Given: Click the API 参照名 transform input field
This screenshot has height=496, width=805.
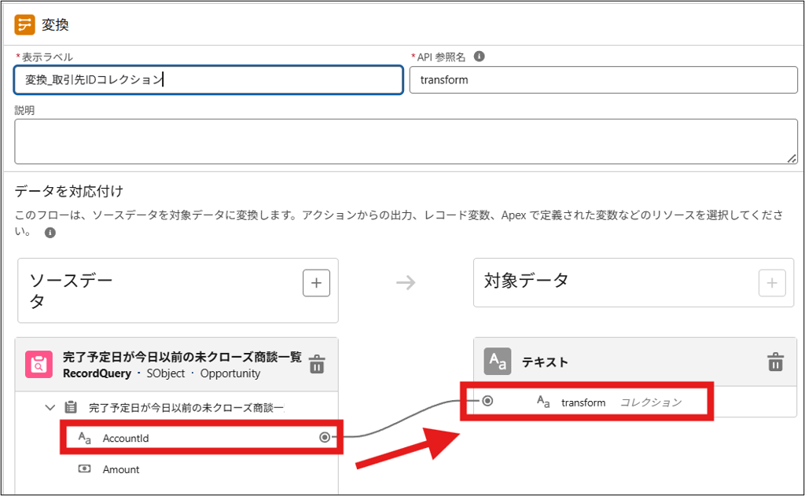Looking at the screenshot, I should [603, 79].
